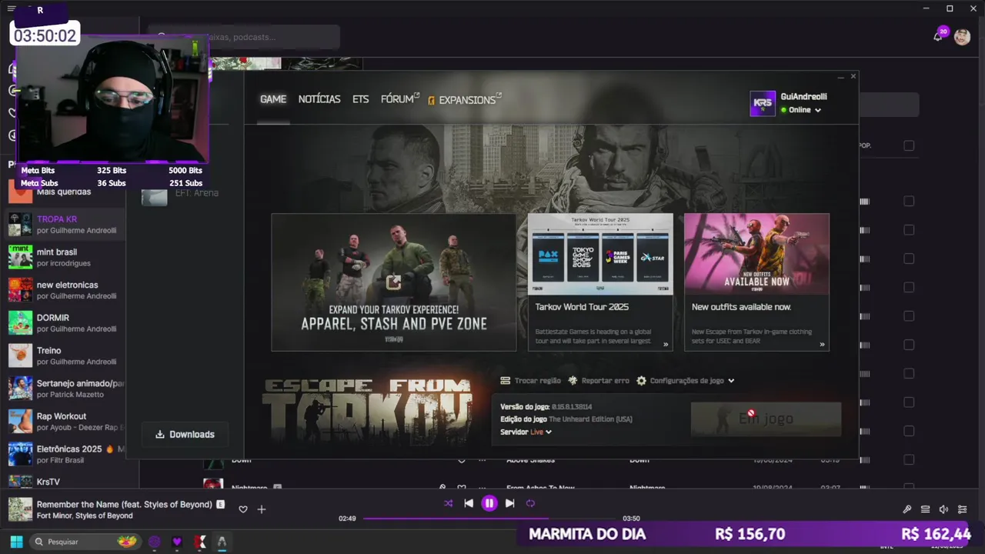Click arrow on Tarkov World Tour card

click(666, 345)
